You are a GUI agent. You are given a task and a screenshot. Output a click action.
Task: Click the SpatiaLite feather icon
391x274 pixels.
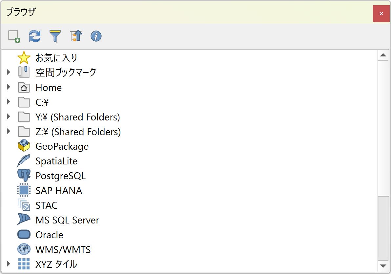24,160
